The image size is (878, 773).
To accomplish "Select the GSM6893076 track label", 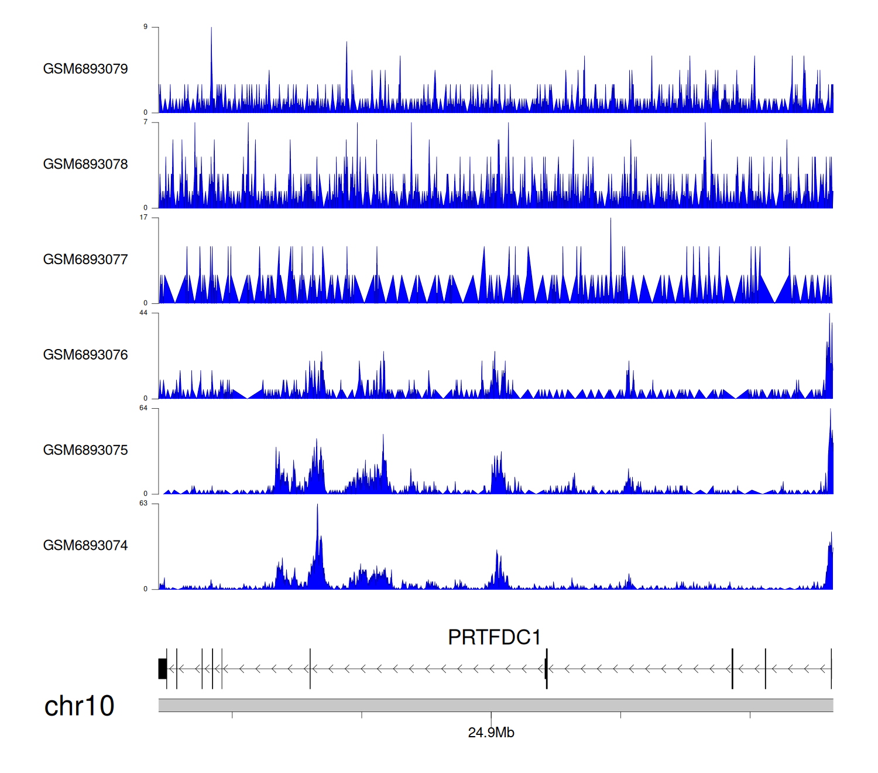I will (85, 355).
